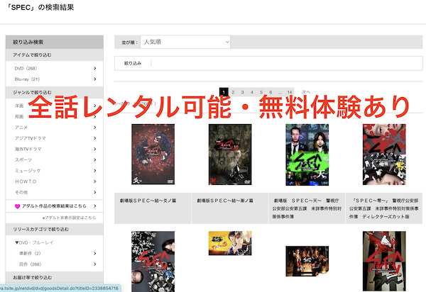Screen dimensions: 426x292
Task: Open 劇場版 SPEC～天～ cover thumbnail
Action: pos(307,155)
